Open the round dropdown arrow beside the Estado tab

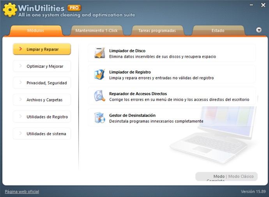tap(259, 30)
